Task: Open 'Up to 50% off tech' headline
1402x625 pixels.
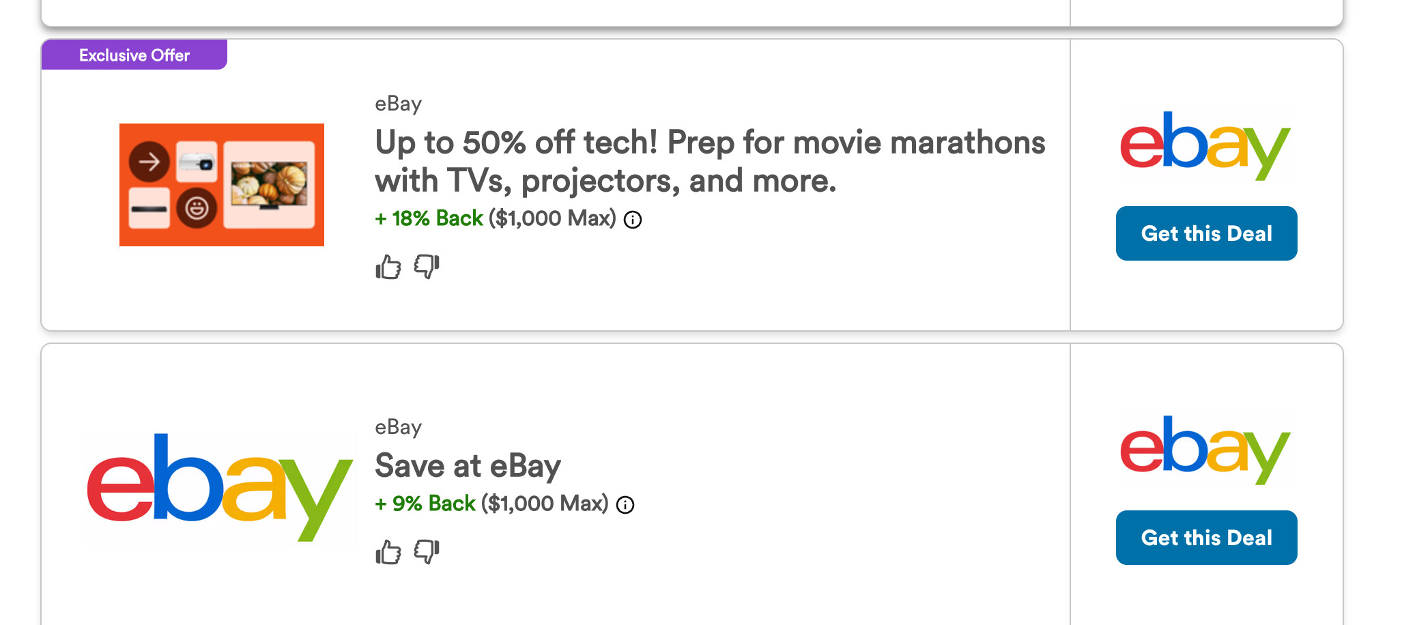Action: pyautogui.click(x=709, y=162)
